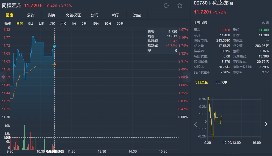Switch to the 5日大单 tab
Image resolution: width=272 pixels, height=156 pixels.
point(221,82)
